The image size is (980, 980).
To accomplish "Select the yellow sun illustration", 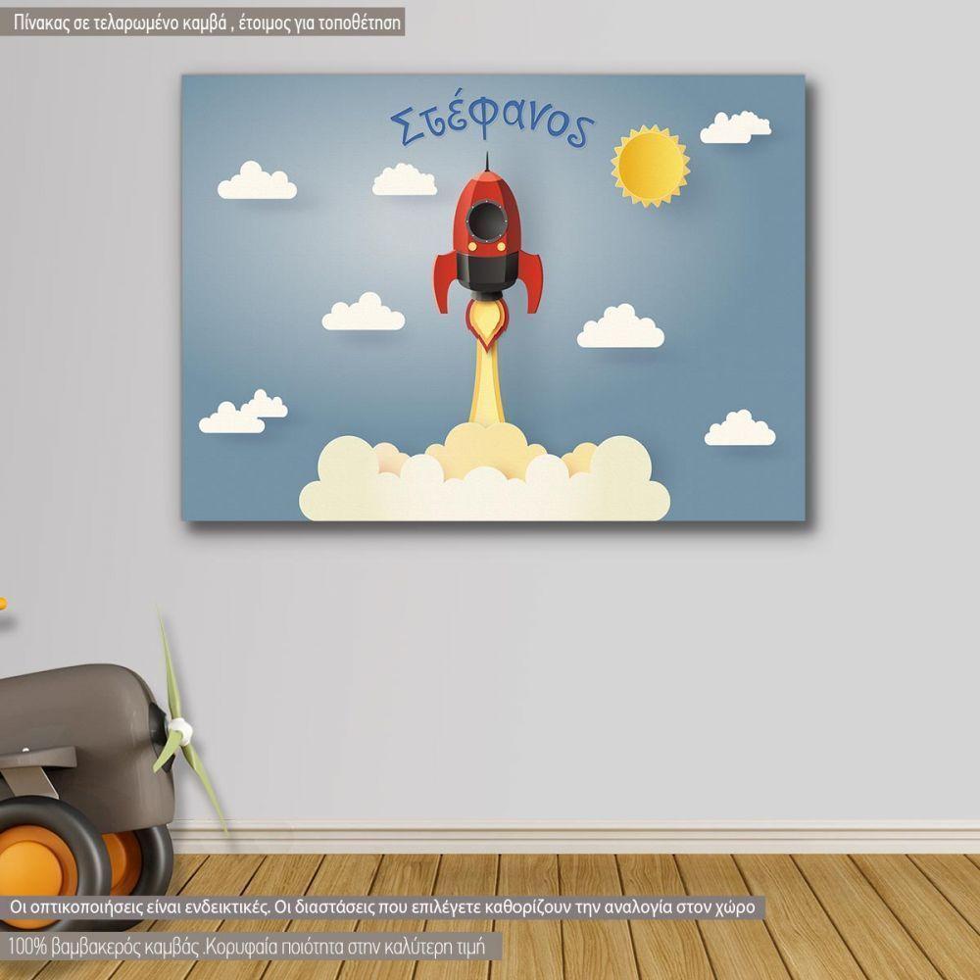I will 649,165.
